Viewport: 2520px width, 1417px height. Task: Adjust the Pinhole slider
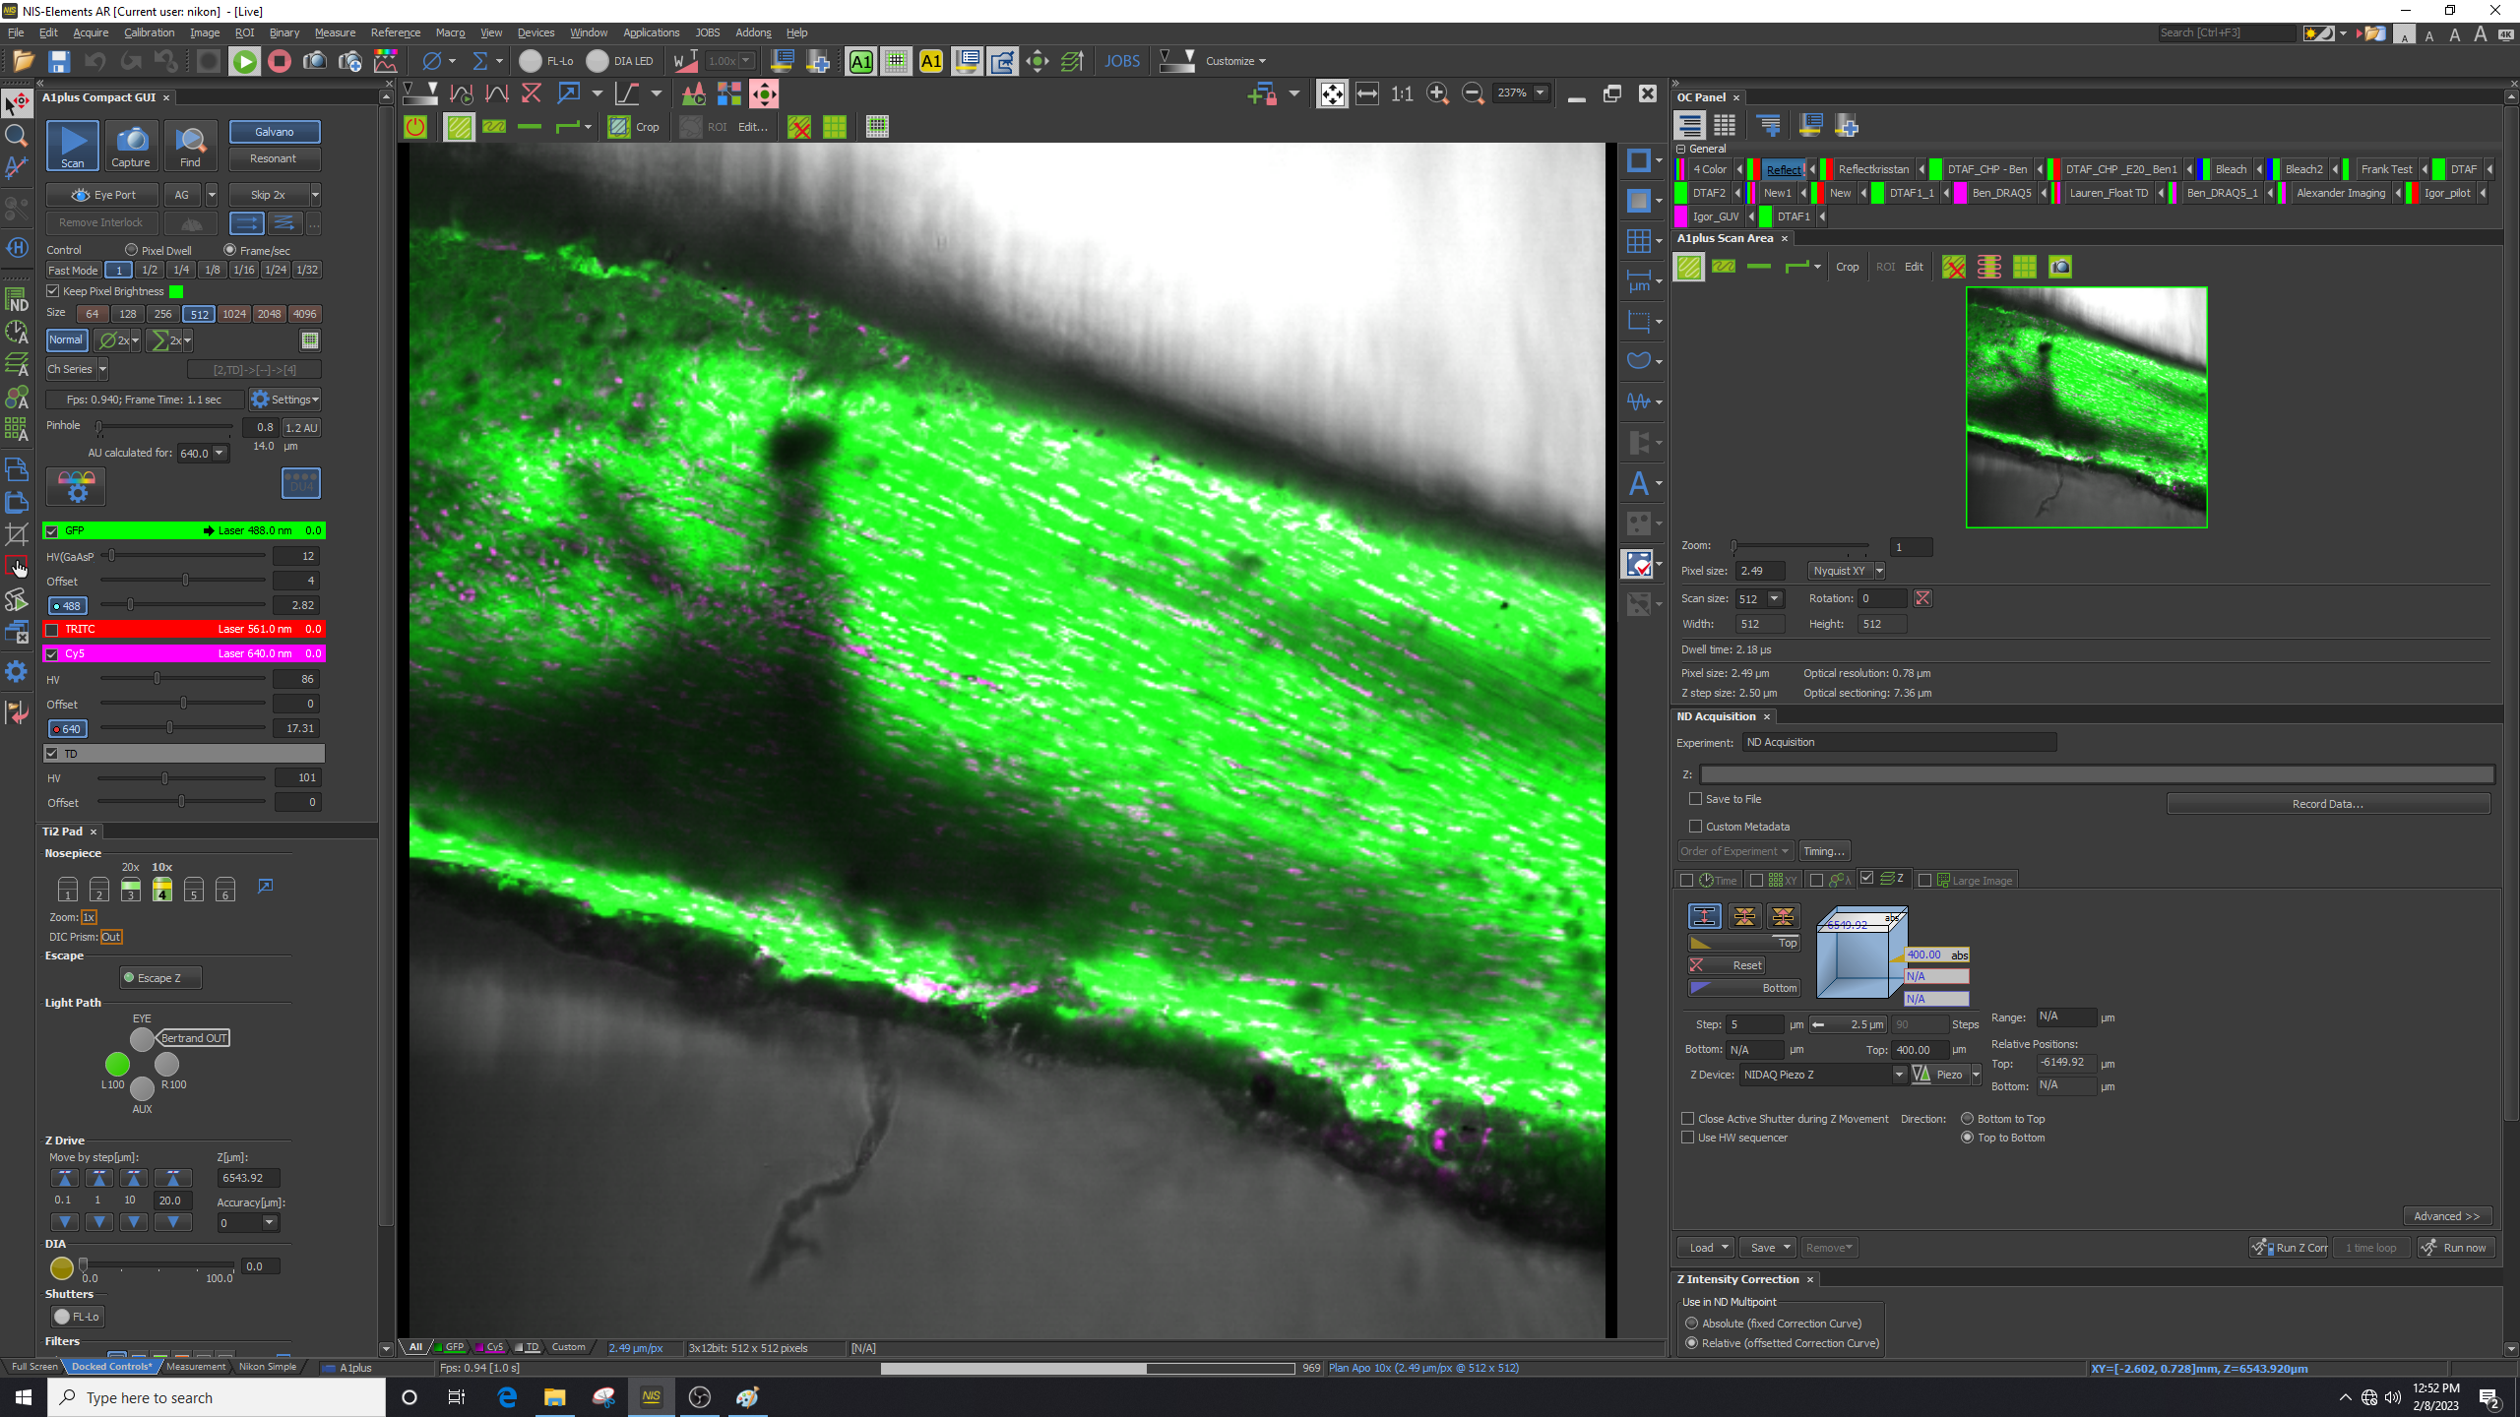pos(99,427)
